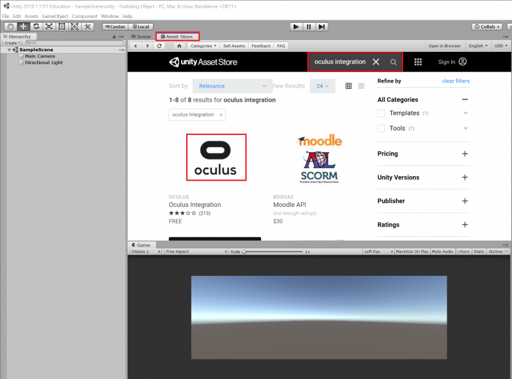
Task: Click the Sell Assets button
Action: [x=234, y=45]
